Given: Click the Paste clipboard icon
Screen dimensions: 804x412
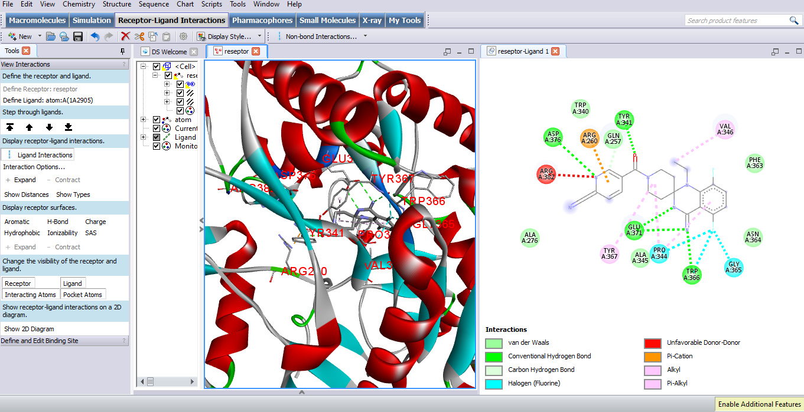Looking at the screenshot, I should click(x=166, y=36).
